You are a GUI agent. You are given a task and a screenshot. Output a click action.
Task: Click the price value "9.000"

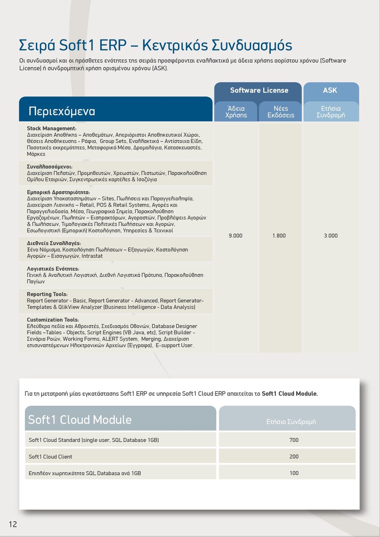[236, 236]
